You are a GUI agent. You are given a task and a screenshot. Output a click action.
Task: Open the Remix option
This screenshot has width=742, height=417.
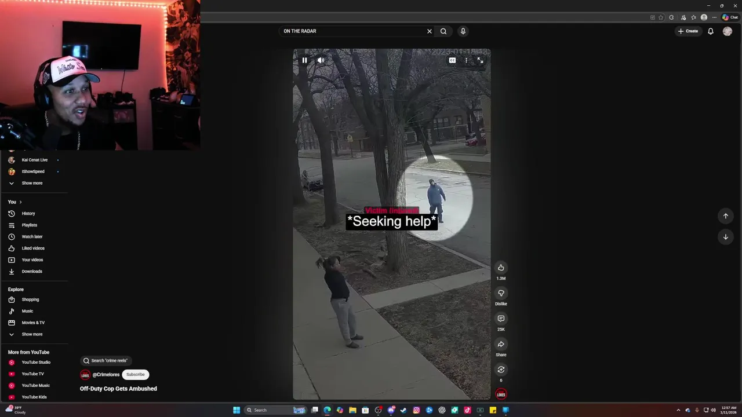501,370
